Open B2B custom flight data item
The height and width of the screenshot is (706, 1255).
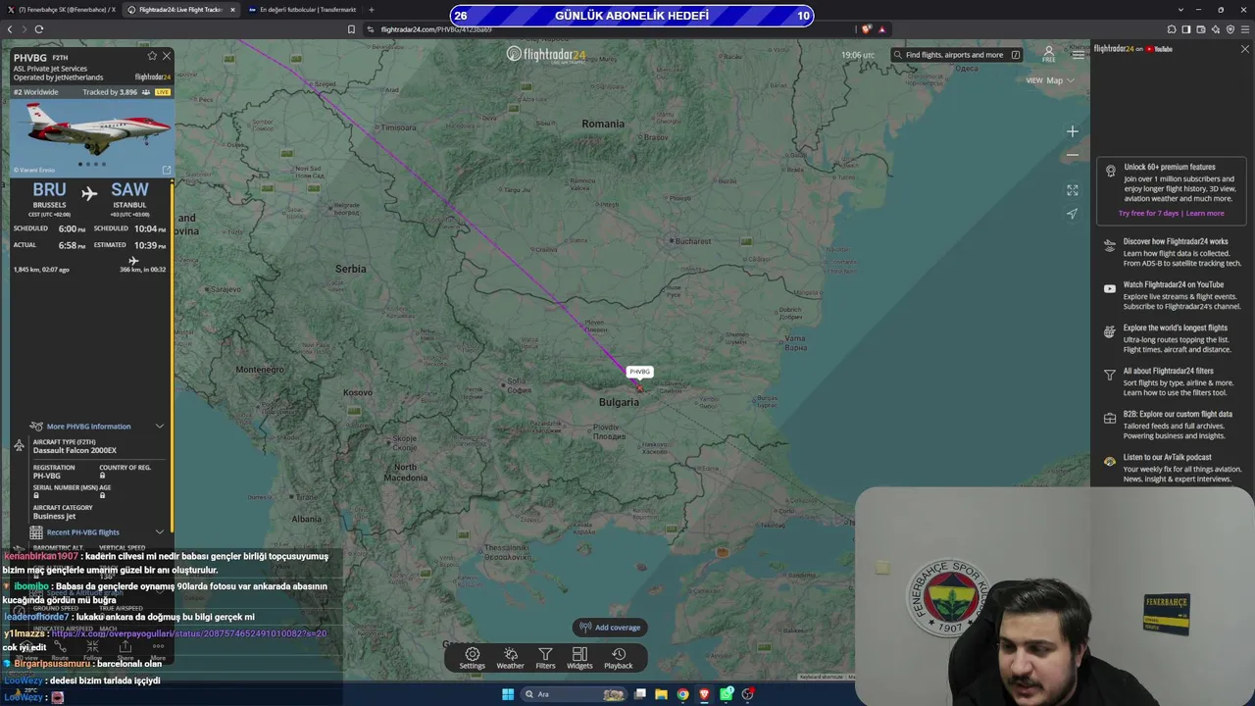[x=1173, y=425]
